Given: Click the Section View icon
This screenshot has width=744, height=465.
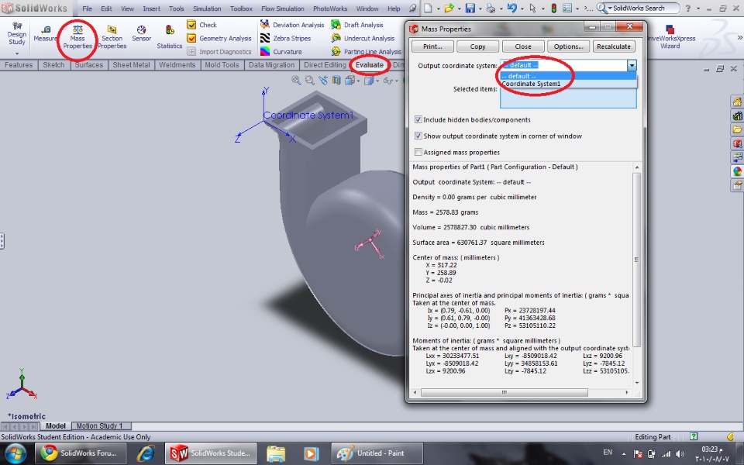Looking at the screenshot, I should click(336, 80).
